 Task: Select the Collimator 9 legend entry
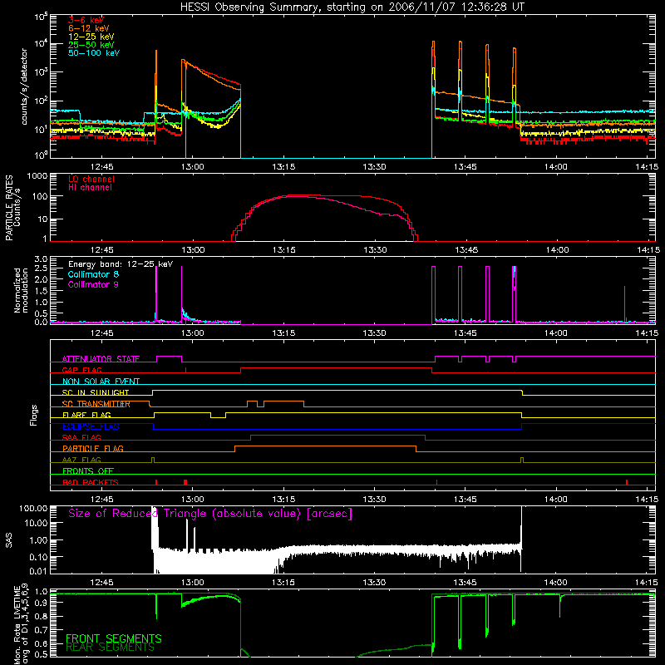(93, 284)
